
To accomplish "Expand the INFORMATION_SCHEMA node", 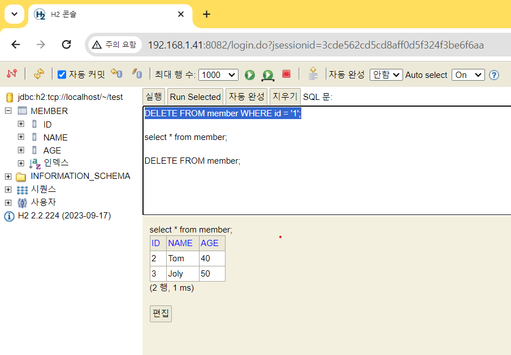I will coord(8,176).
